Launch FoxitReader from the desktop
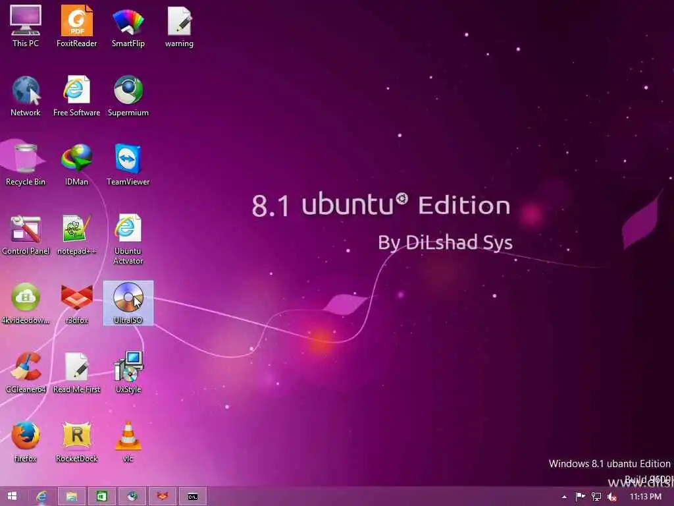This screenshot has height=506, width=674. click(76, 26)
